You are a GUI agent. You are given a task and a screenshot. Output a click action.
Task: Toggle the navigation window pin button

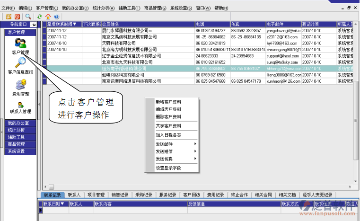34,24
